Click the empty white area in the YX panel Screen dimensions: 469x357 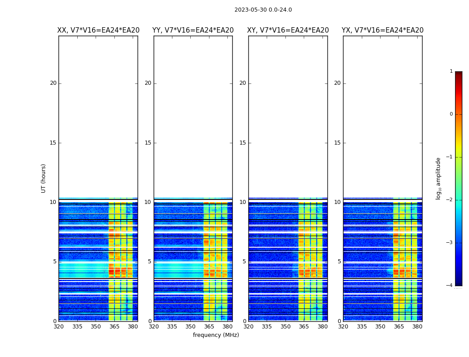tap(383, 116)
